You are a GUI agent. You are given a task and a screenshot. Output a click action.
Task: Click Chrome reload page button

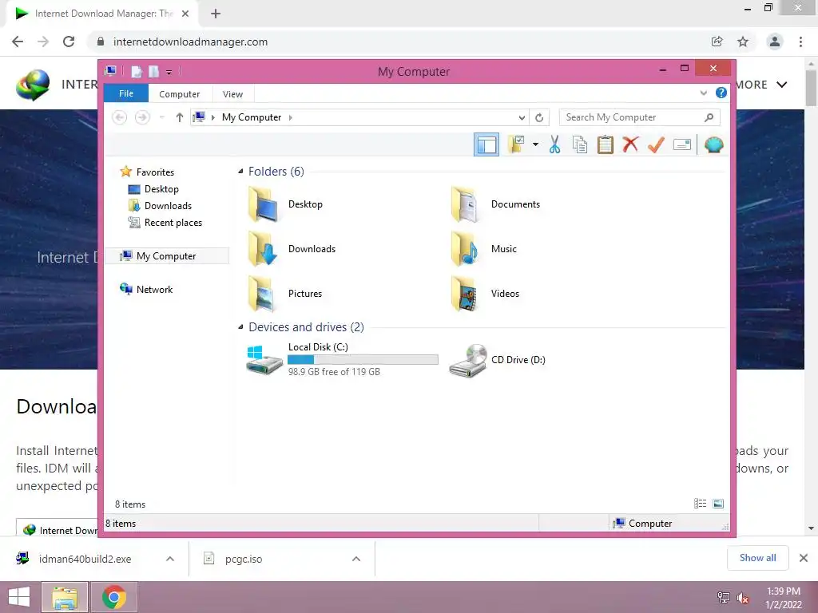click(69, 42)
